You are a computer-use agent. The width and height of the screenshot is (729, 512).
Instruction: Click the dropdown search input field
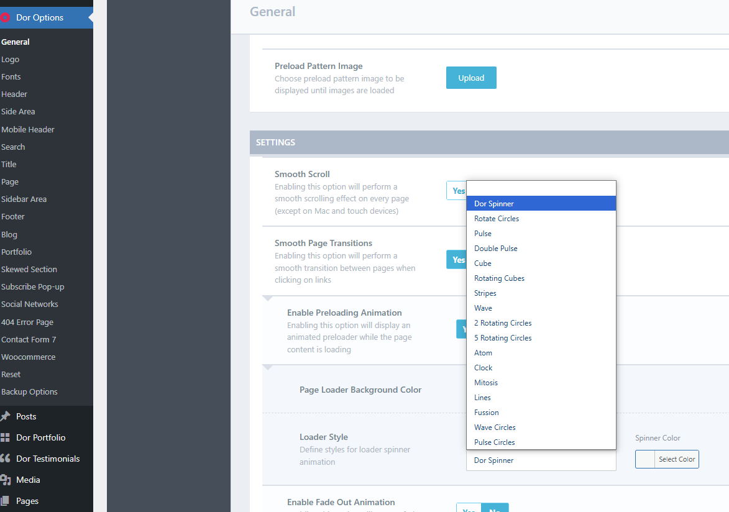[x=541, y=188]
